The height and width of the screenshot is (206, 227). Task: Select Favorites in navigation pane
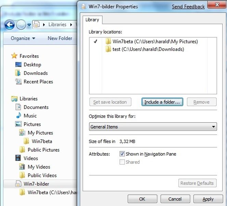pyautogui.click(x=29, y=56)
